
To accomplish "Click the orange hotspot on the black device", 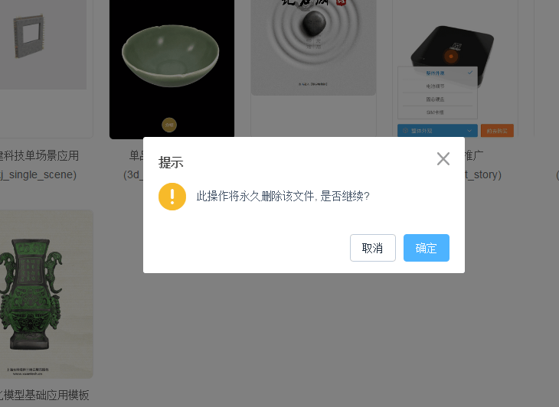I will point(451,57).
